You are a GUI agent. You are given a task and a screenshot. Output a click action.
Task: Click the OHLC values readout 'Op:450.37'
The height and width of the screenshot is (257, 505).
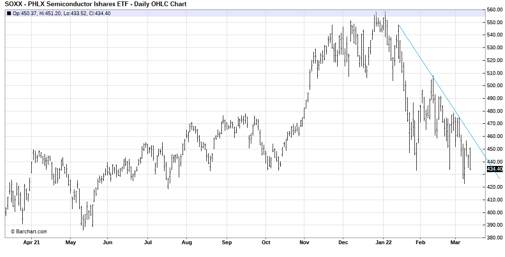(26, 14)
